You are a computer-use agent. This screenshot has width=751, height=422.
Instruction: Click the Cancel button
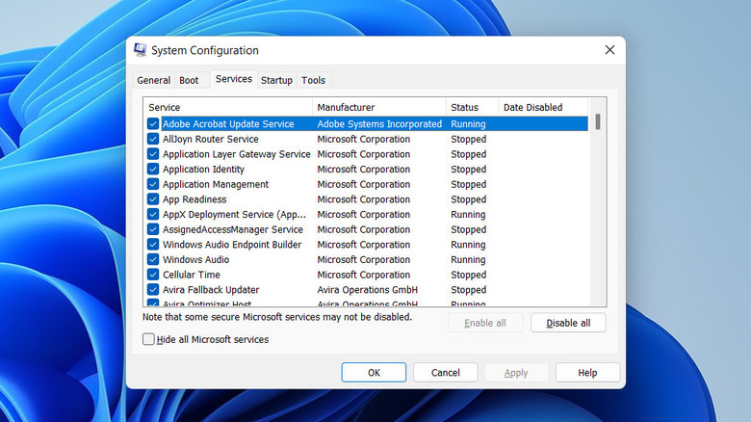pos(446,373)
